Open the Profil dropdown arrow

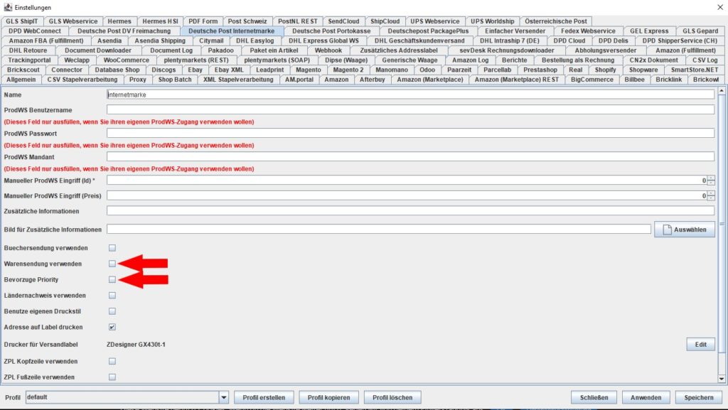(224, 397)
